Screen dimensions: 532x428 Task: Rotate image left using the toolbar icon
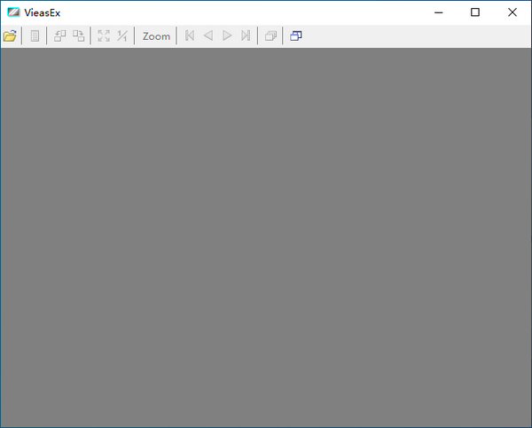pyautogui.click(x=60, y=35)
